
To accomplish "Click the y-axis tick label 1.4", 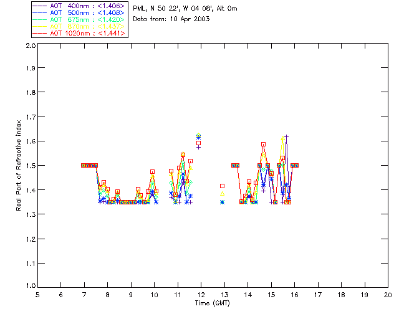I will pyautogui.click(x=31, y=190).
